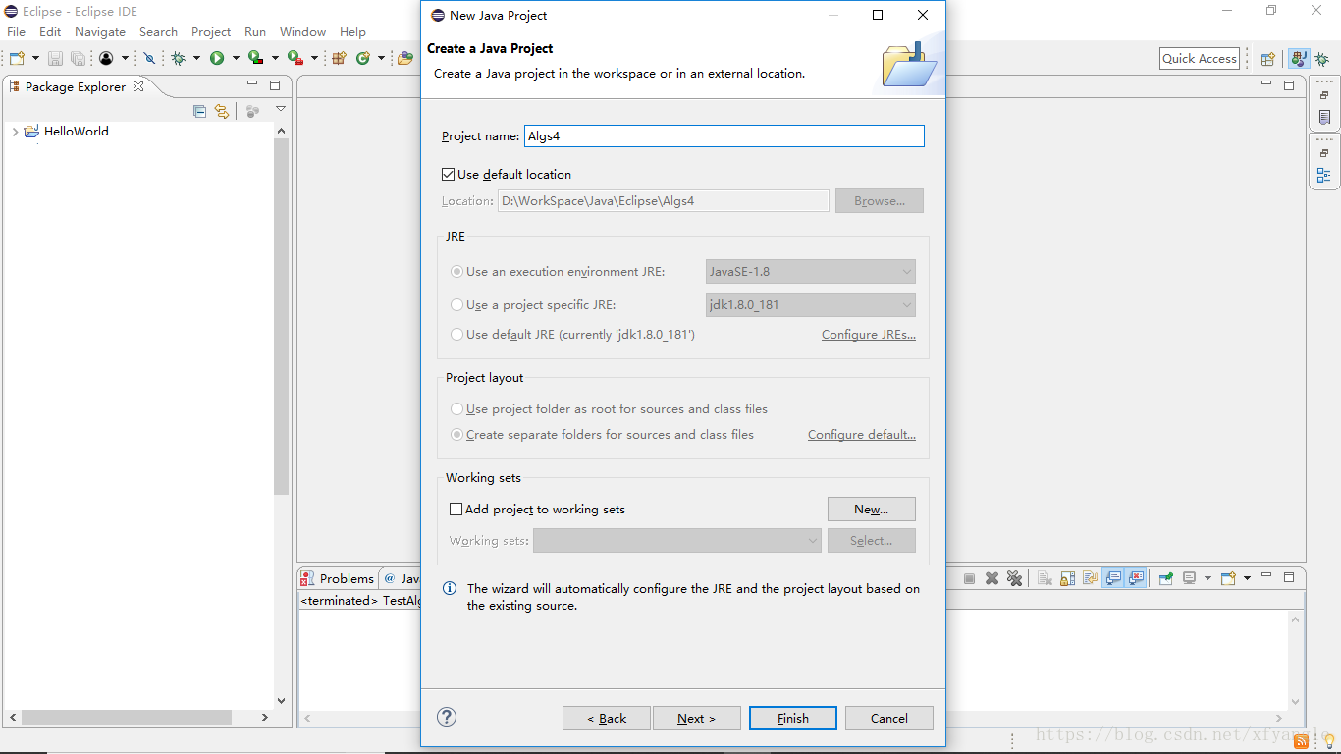Click the dialog help question mark icon
Screen dimensions: 1341x754
point(447,717)
